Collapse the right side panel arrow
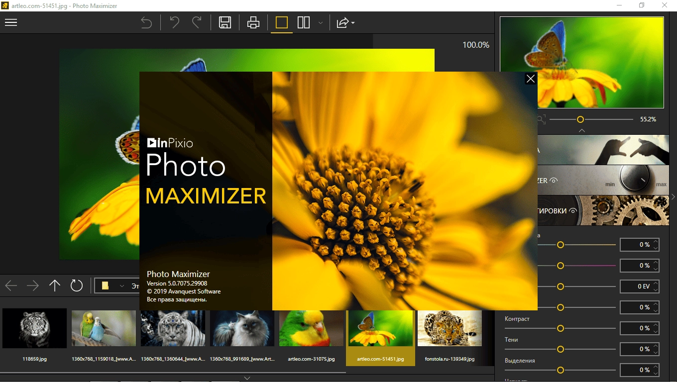Image resolution: width=677 pixels, height=382 pixels. pyautogui.click(x=673, y=196)
